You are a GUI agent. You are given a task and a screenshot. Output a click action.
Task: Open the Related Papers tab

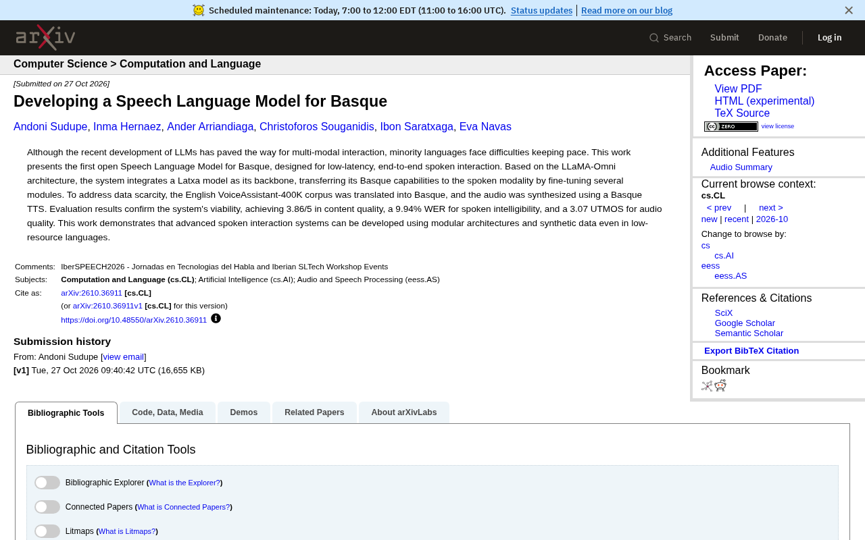pos(314,412)
